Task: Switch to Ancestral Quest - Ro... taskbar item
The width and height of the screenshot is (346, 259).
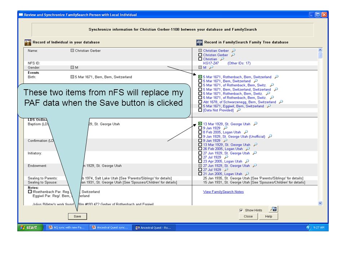Action: 154,227
